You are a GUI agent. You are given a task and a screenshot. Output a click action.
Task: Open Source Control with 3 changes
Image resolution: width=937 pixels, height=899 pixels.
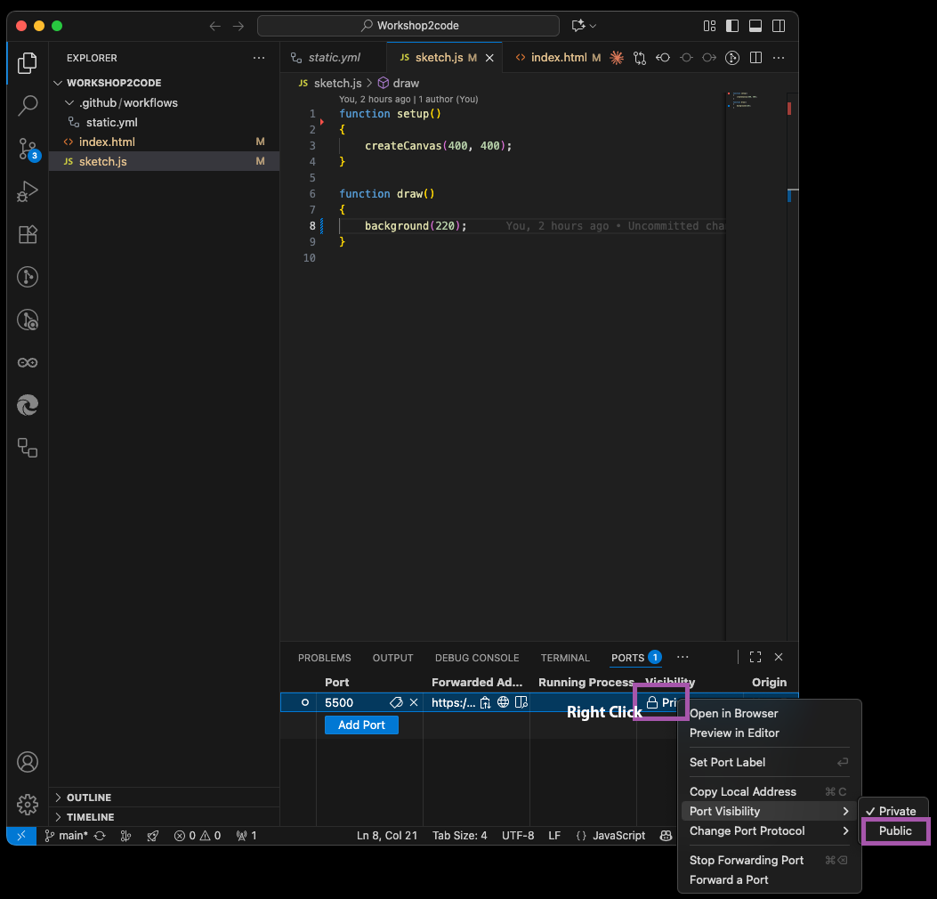tap(27, 149)
